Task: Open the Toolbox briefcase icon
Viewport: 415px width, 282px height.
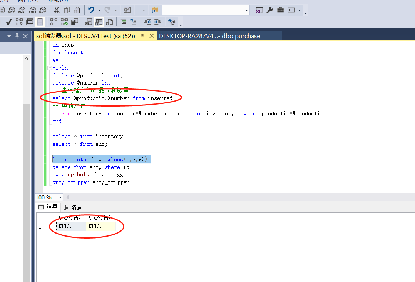Action: coord(280,10)
